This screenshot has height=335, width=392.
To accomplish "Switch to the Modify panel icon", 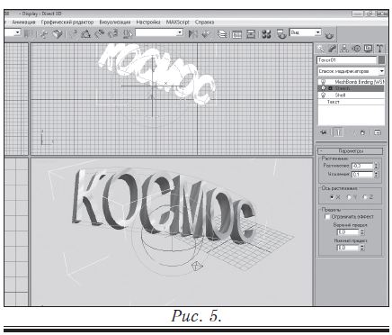I will [333, 49].
